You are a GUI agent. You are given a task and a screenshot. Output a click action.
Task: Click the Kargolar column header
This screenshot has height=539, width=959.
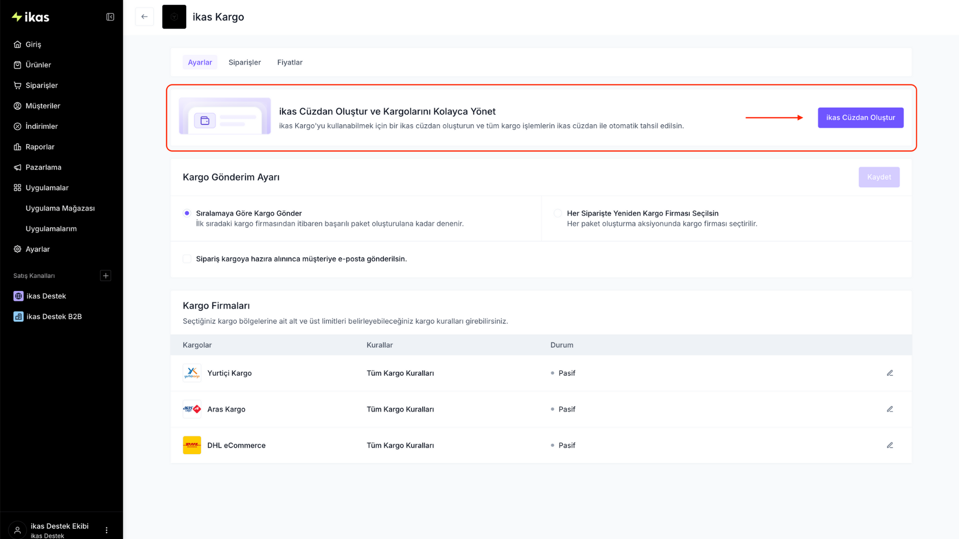click(x=197, y=345)
